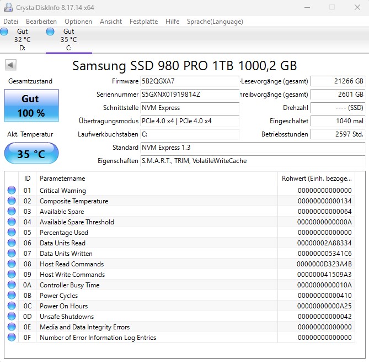Minimize the CrystalDiskInfo window
Image resolution: width=369 pixels, height=362 pixels.
point(307,7)
